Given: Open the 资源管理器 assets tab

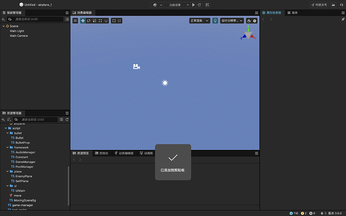Looking at the screenshot, I should 13,113.
